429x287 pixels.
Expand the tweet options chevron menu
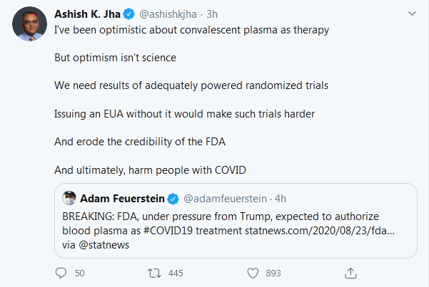tap(411, 13)
